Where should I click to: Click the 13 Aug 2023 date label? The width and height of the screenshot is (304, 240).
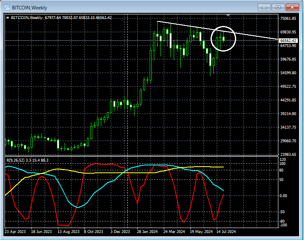(68, 231)
